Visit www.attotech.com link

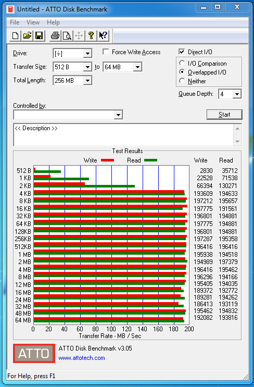pos(82,358)
